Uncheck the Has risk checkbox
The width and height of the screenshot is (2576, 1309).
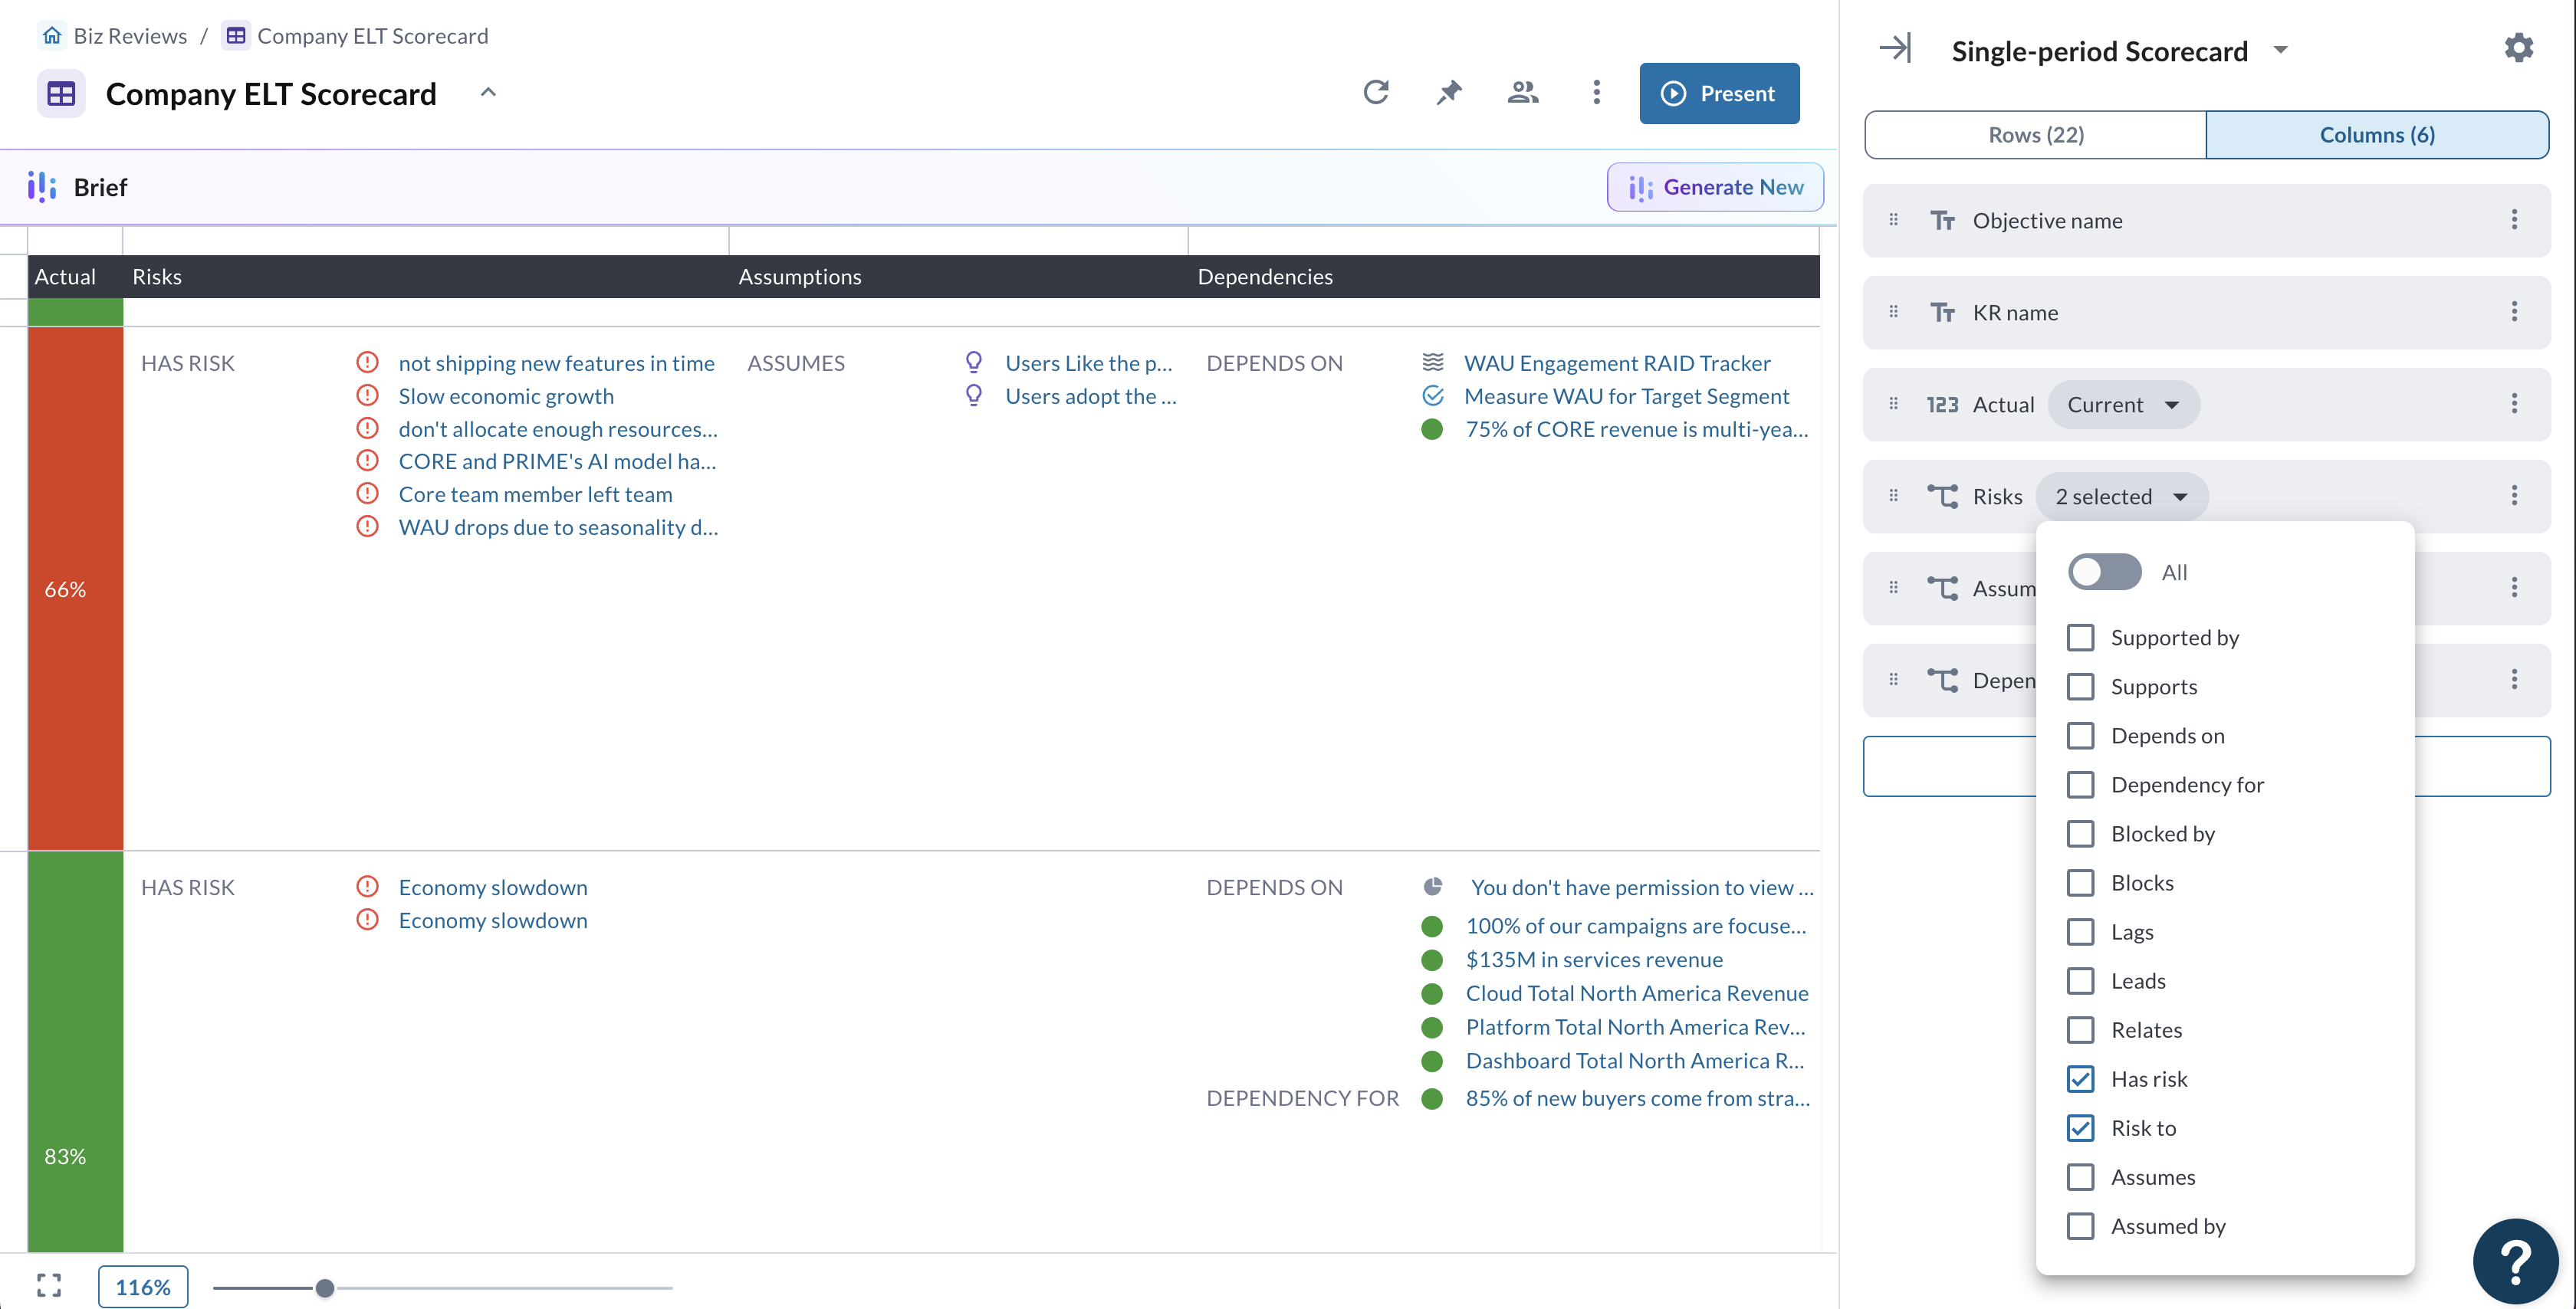click(x=2080, y=1078)
